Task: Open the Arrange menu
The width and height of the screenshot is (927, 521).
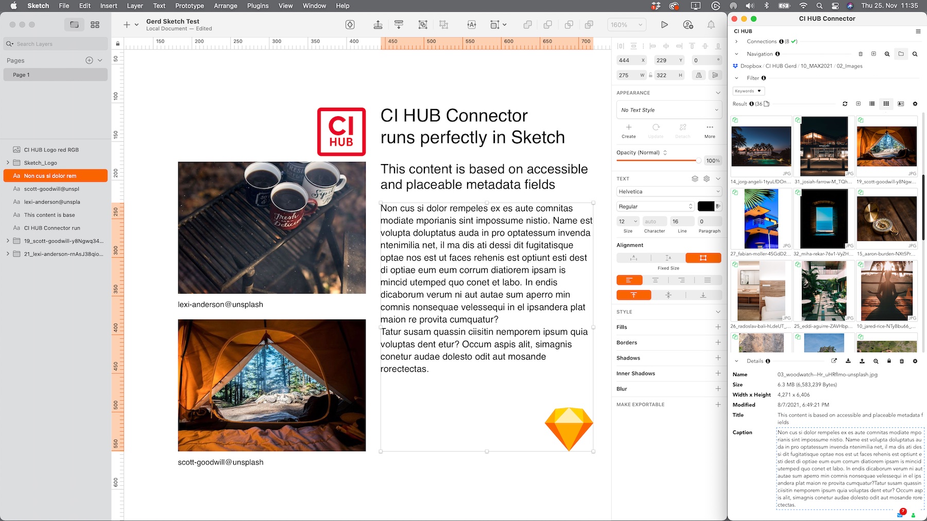Action: point(226,6)
